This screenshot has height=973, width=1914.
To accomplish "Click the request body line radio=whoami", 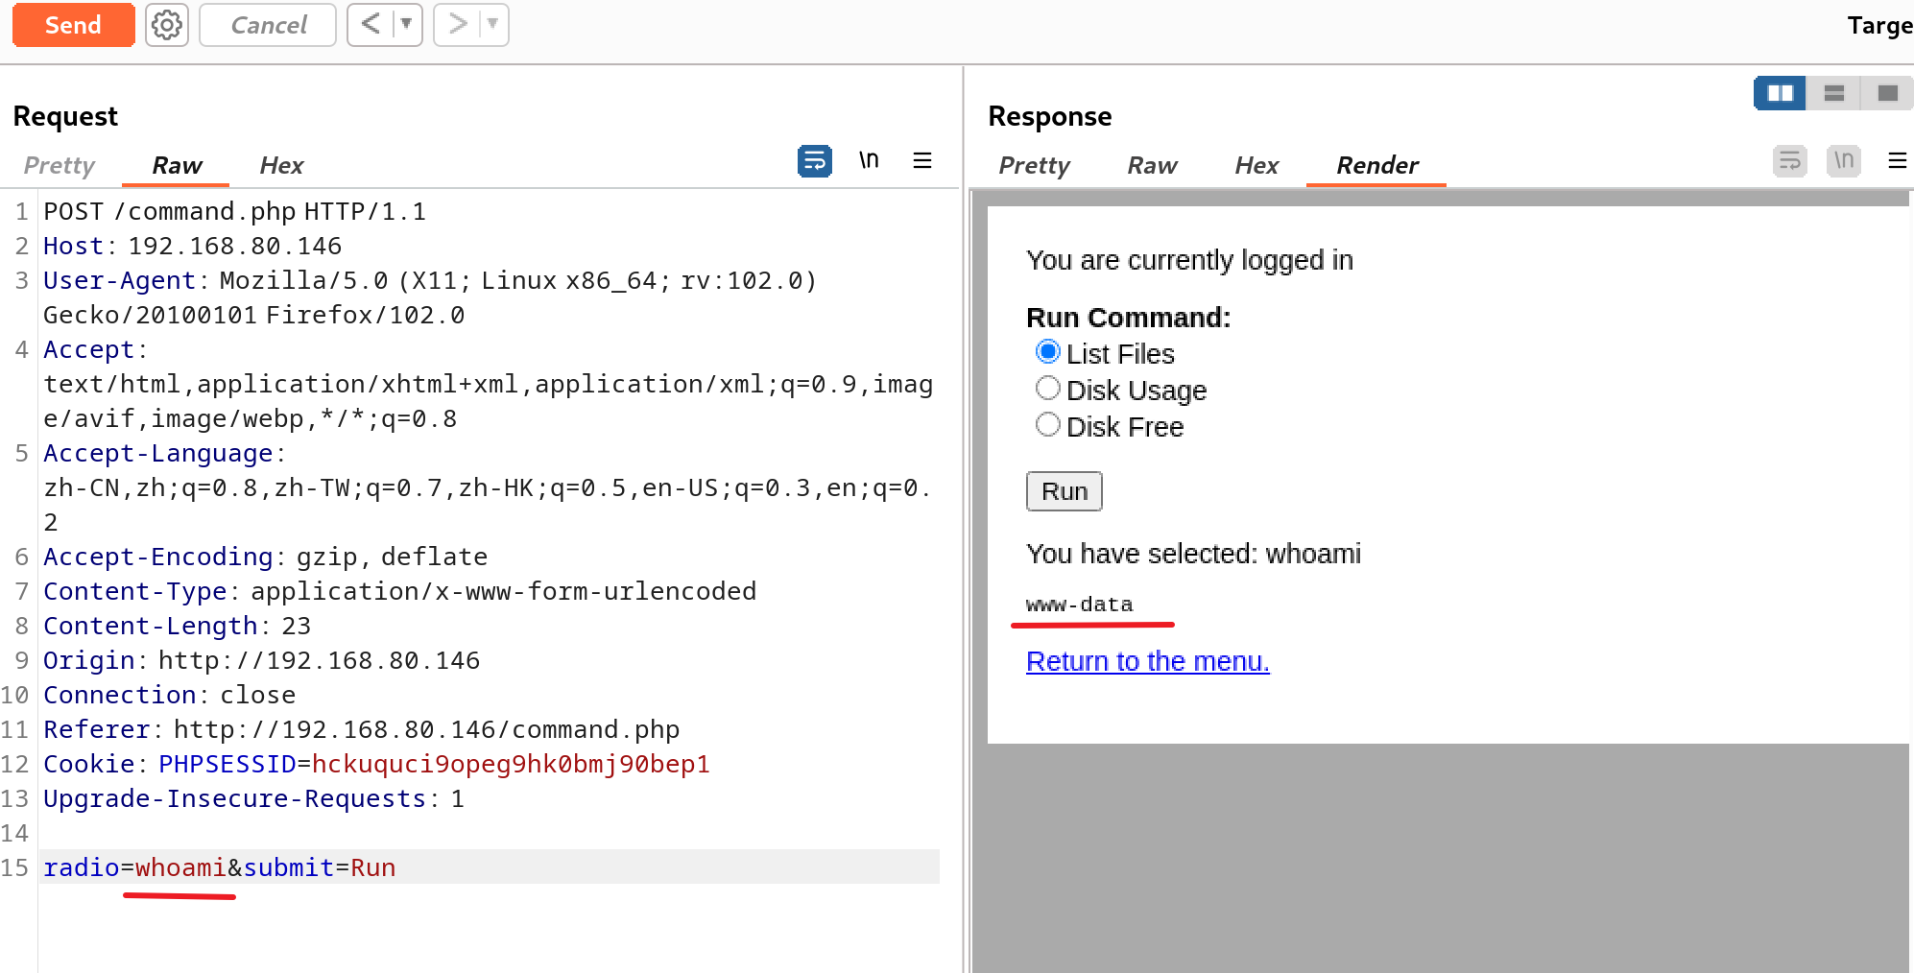I will click(220, 867).
